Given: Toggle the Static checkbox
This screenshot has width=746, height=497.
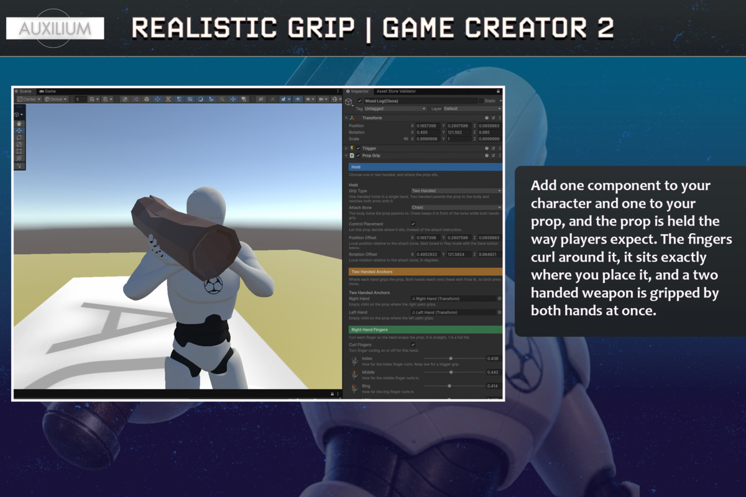Looking at the screenshot, I should point(481,101).
